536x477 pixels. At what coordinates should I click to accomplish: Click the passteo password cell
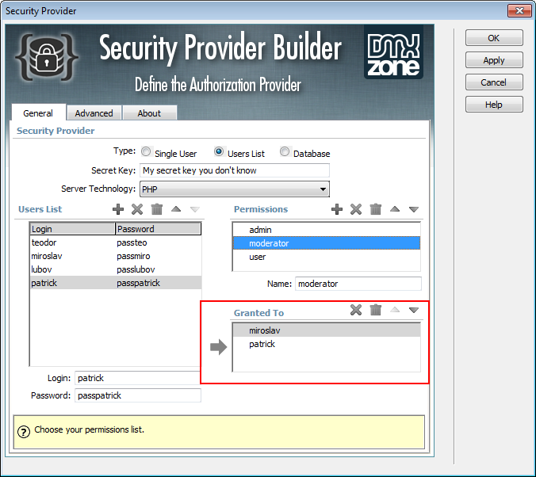[x=132, y=242]
